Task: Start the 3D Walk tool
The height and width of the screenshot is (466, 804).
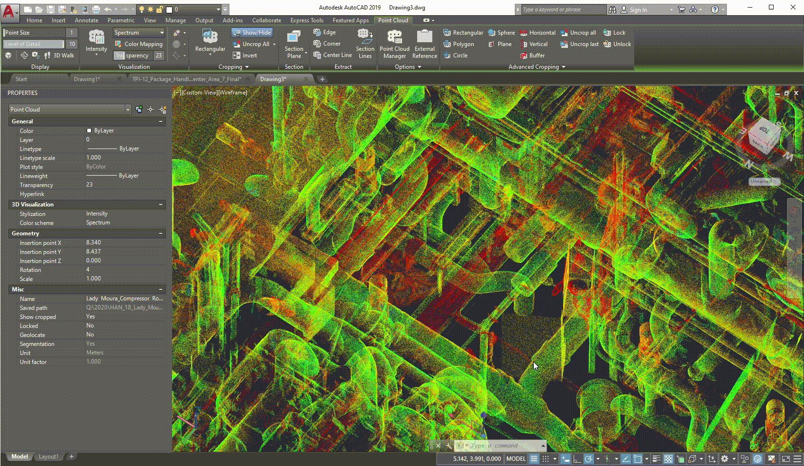Action: [x=59, y=56]
